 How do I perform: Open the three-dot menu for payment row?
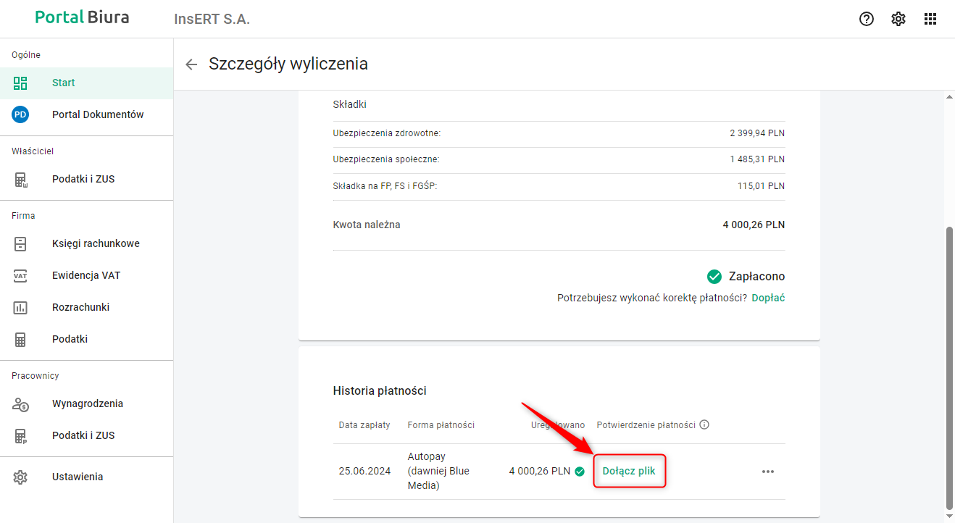click(768, 472)
